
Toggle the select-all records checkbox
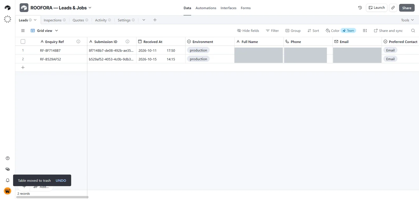pos(23,42)
